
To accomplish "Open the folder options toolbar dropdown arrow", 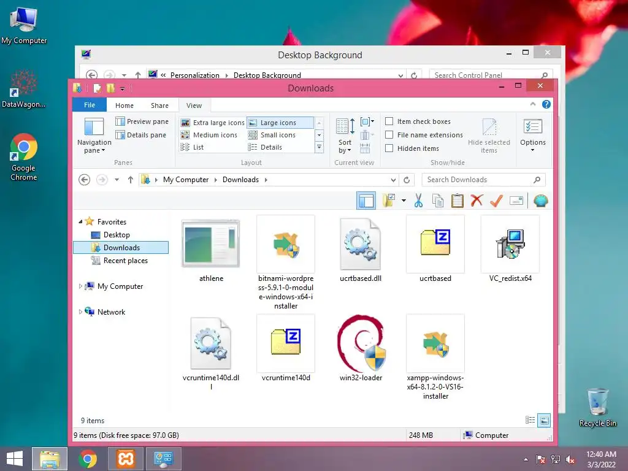I will click(x=404, y=201).
